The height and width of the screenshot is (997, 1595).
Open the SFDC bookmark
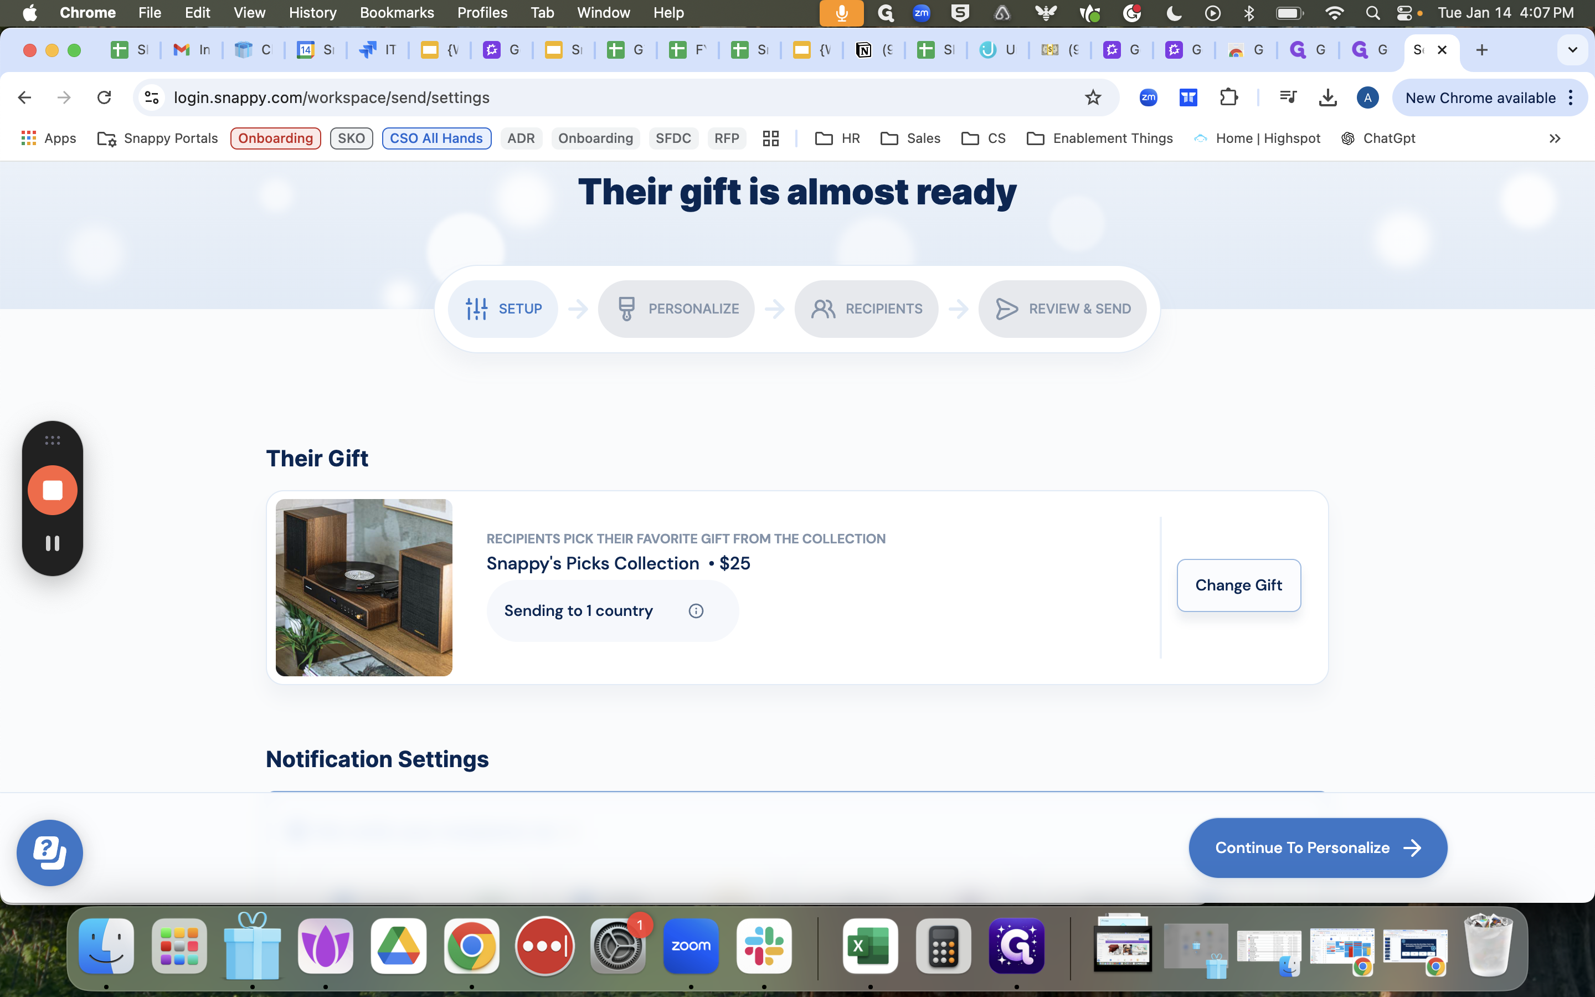673,138
